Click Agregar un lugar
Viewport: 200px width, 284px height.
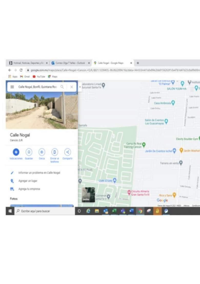tap(28, 181)
